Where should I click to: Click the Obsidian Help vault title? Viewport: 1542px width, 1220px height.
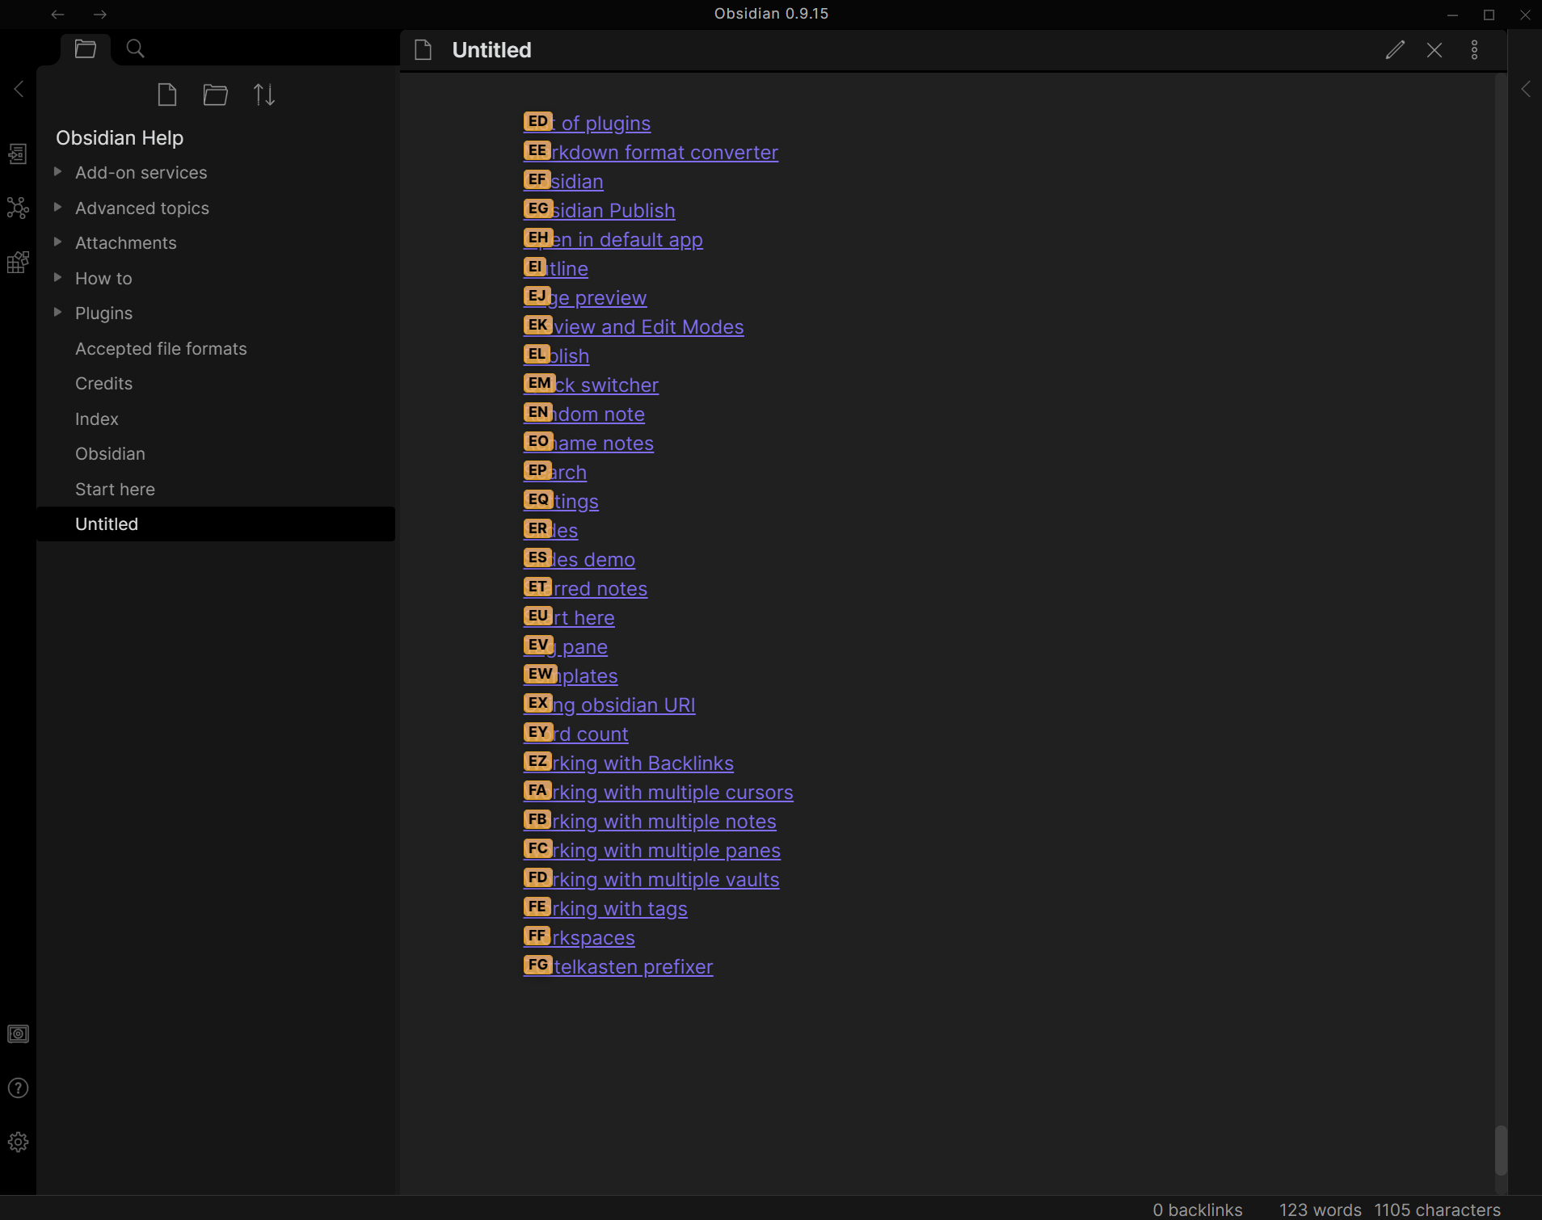tap(120, 137)
